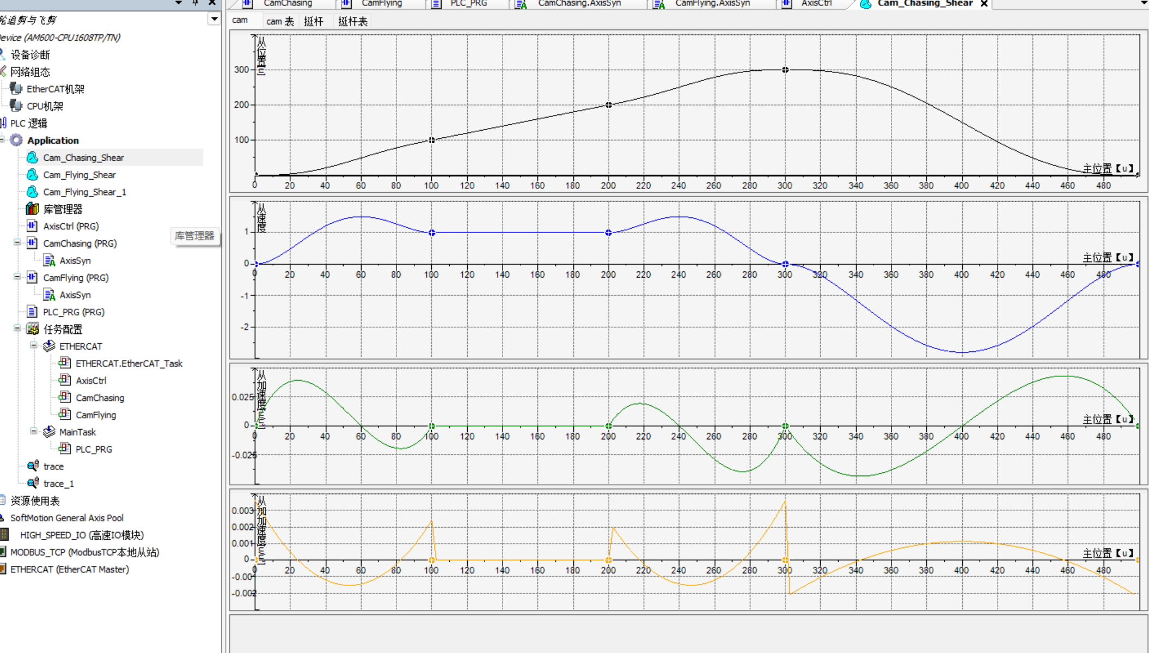1149x653 pixels.
Task: Open the device tree header dropdown
Action: (214, 19)
